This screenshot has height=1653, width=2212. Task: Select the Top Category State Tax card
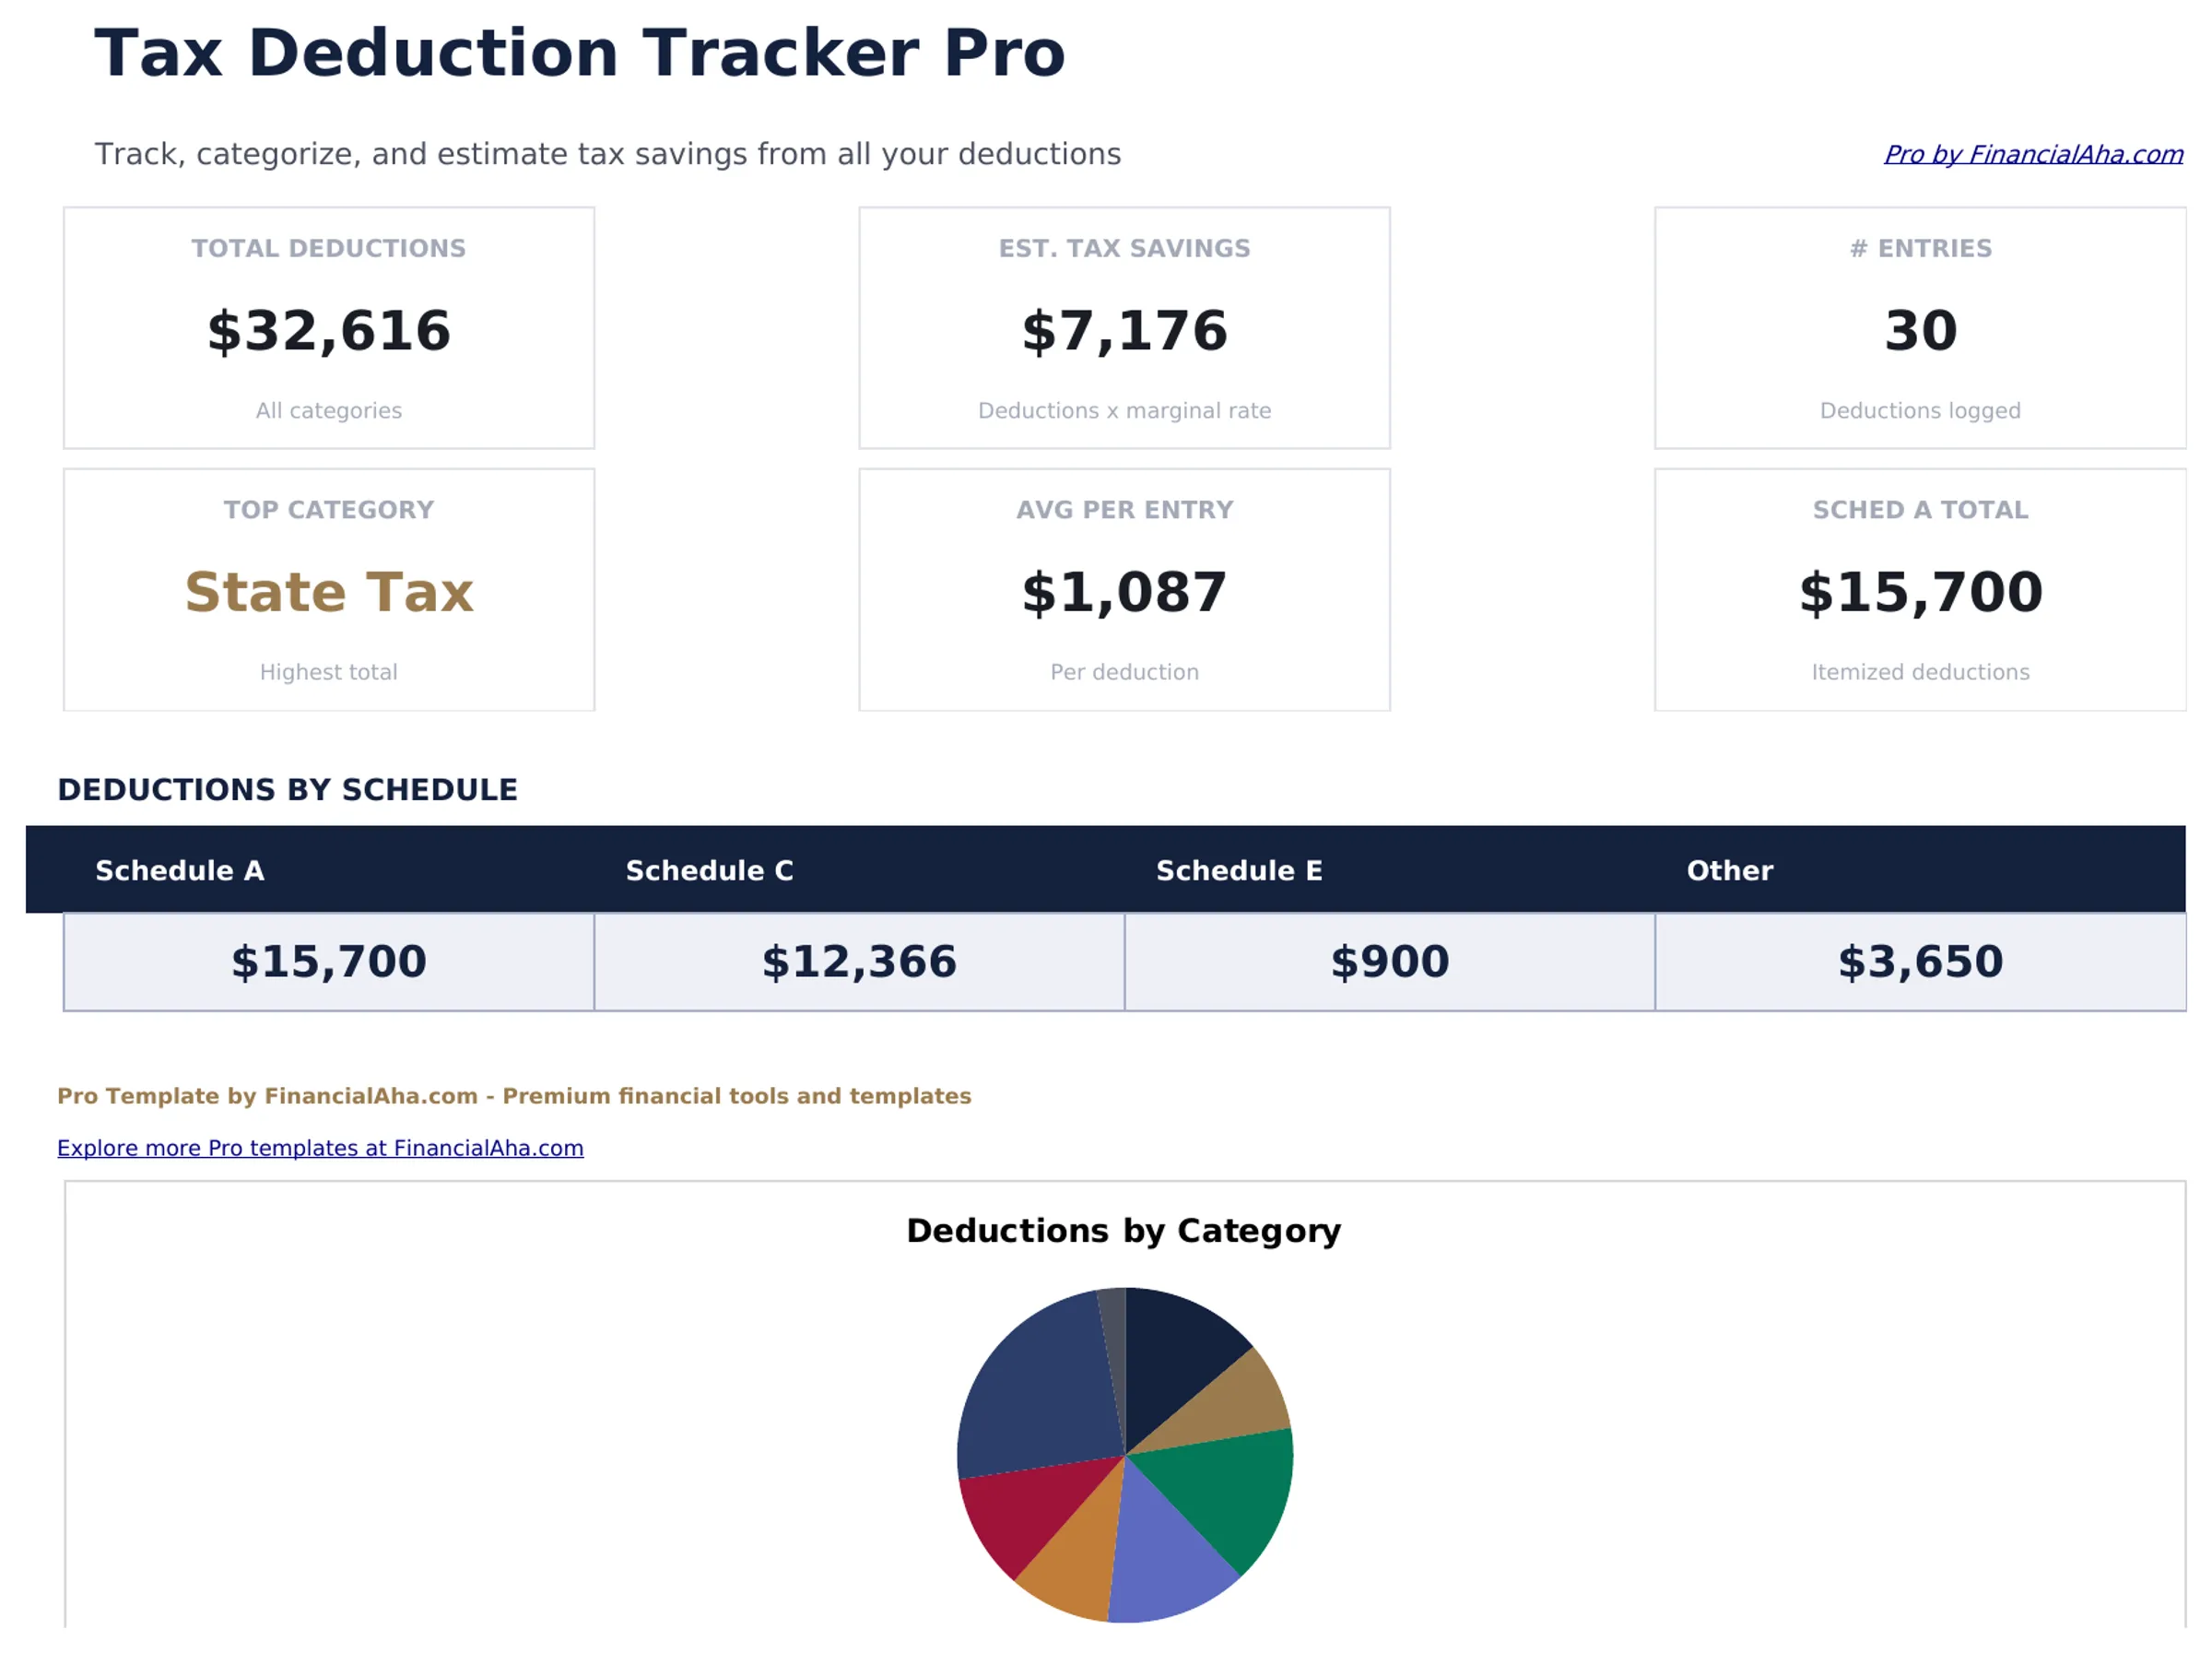tap(328, 590)
